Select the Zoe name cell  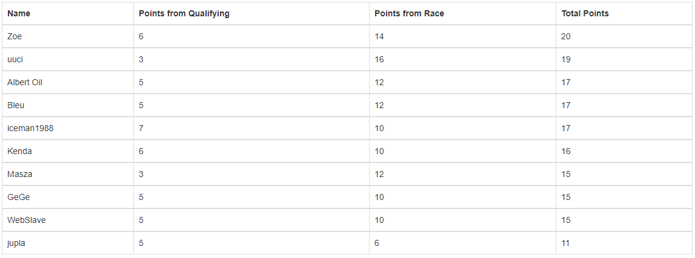(x=15, y=36)
